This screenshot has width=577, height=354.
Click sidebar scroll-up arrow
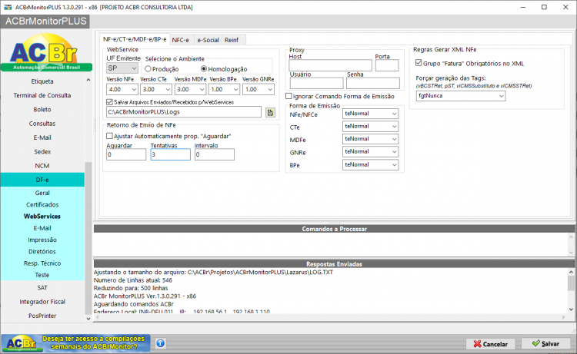tap(88, 80)
